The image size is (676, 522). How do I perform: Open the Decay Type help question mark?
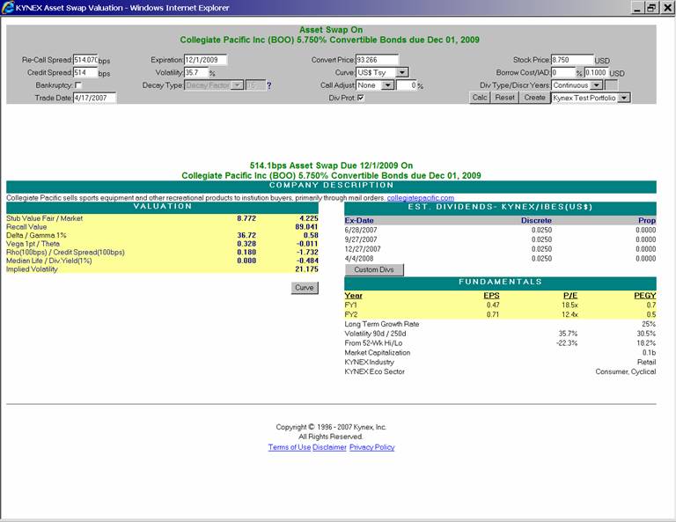coord(269,85)
